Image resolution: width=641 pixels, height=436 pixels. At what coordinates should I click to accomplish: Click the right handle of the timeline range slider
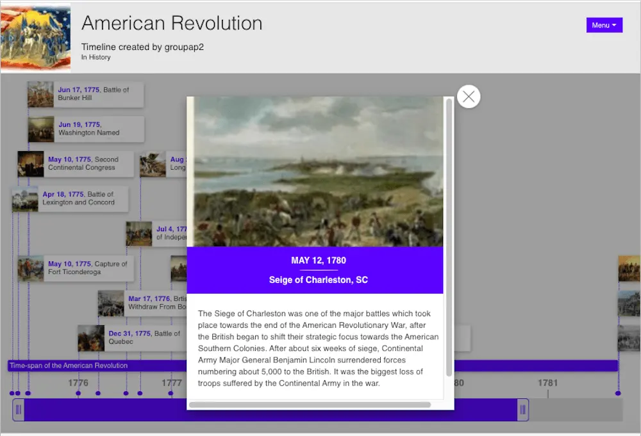(x=523, y=410)
